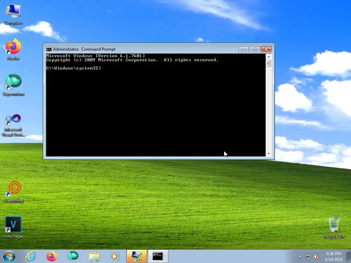
Task: Launch Firefox from the taskbar
Action: pyautogui.click(x=51, y=256)
